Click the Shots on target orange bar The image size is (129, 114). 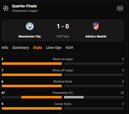tap(32, 64)
